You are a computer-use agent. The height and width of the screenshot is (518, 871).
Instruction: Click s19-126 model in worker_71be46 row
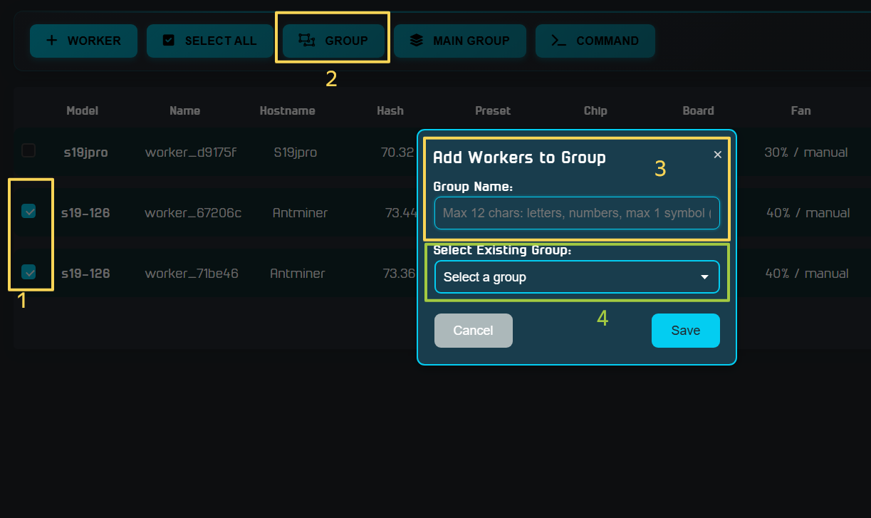pyautogui.click(x=85, y=274)
